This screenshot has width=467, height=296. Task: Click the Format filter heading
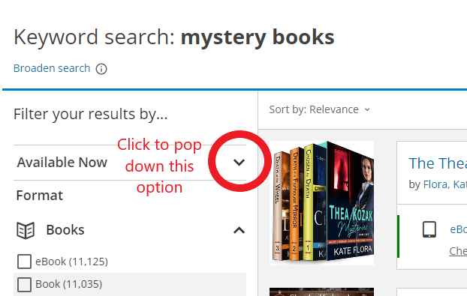(40, 196)
